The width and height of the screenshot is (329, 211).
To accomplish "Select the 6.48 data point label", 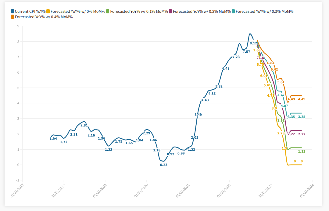I will (226, 69).
